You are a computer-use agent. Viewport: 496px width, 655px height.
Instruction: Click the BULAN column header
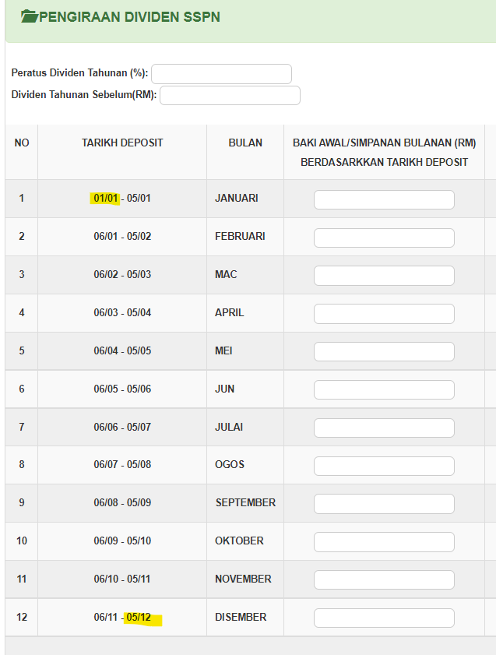pos(245,143)
